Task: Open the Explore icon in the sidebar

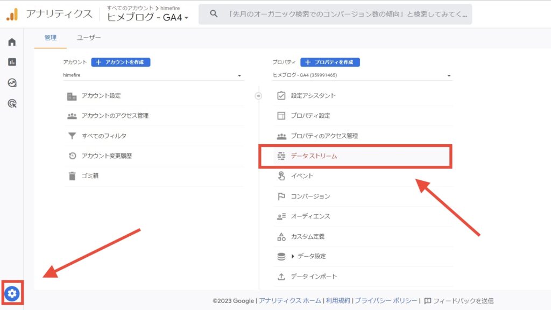Action: pyautogui.click(x=11, y=82)
